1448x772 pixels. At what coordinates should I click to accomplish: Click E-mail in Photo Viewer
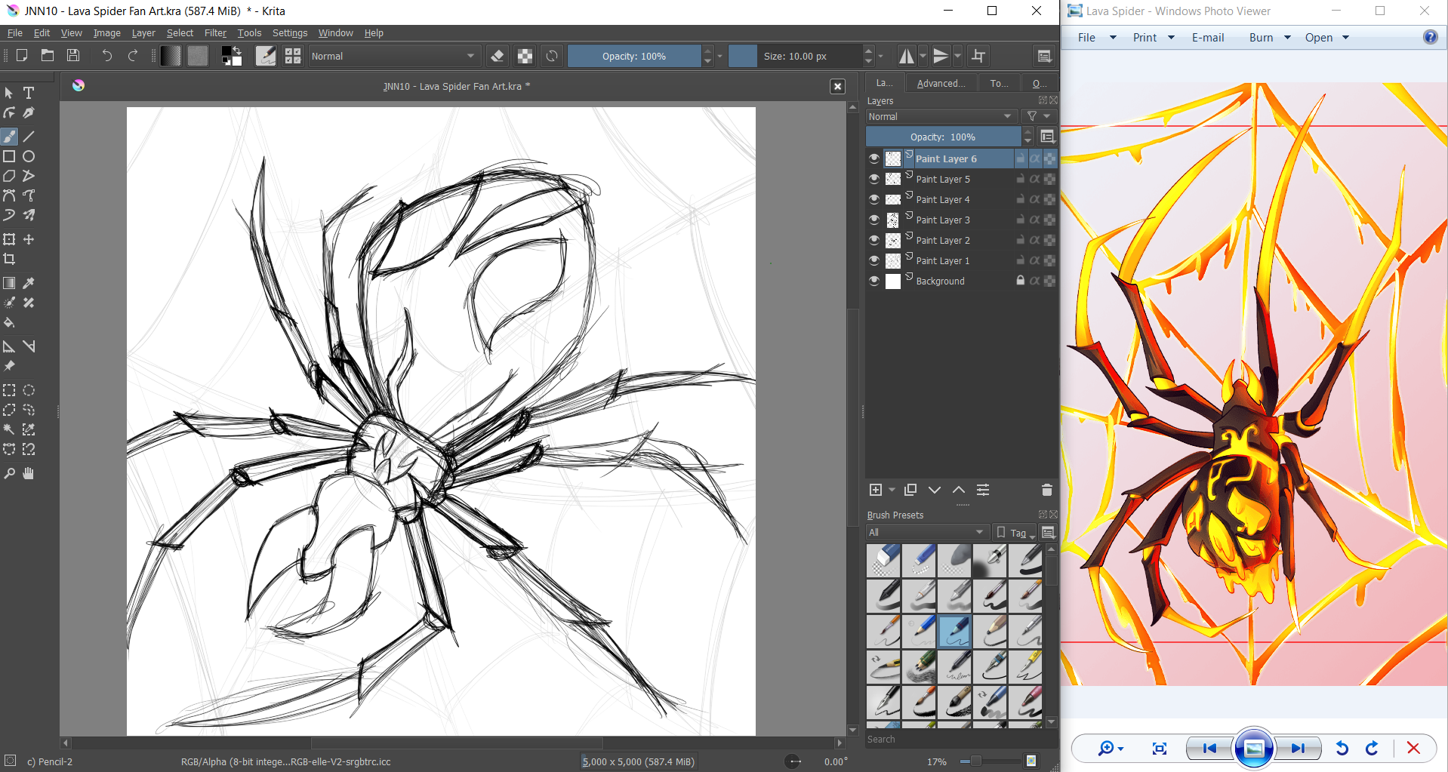(x=1208, y=38)
